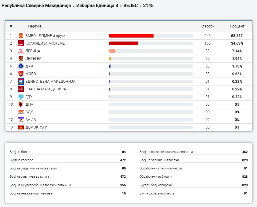Click the КОАЛИЦИЈА МОЖЕМЕ party logo
Viewport: 257px width, 207px height.
[21, 43]
